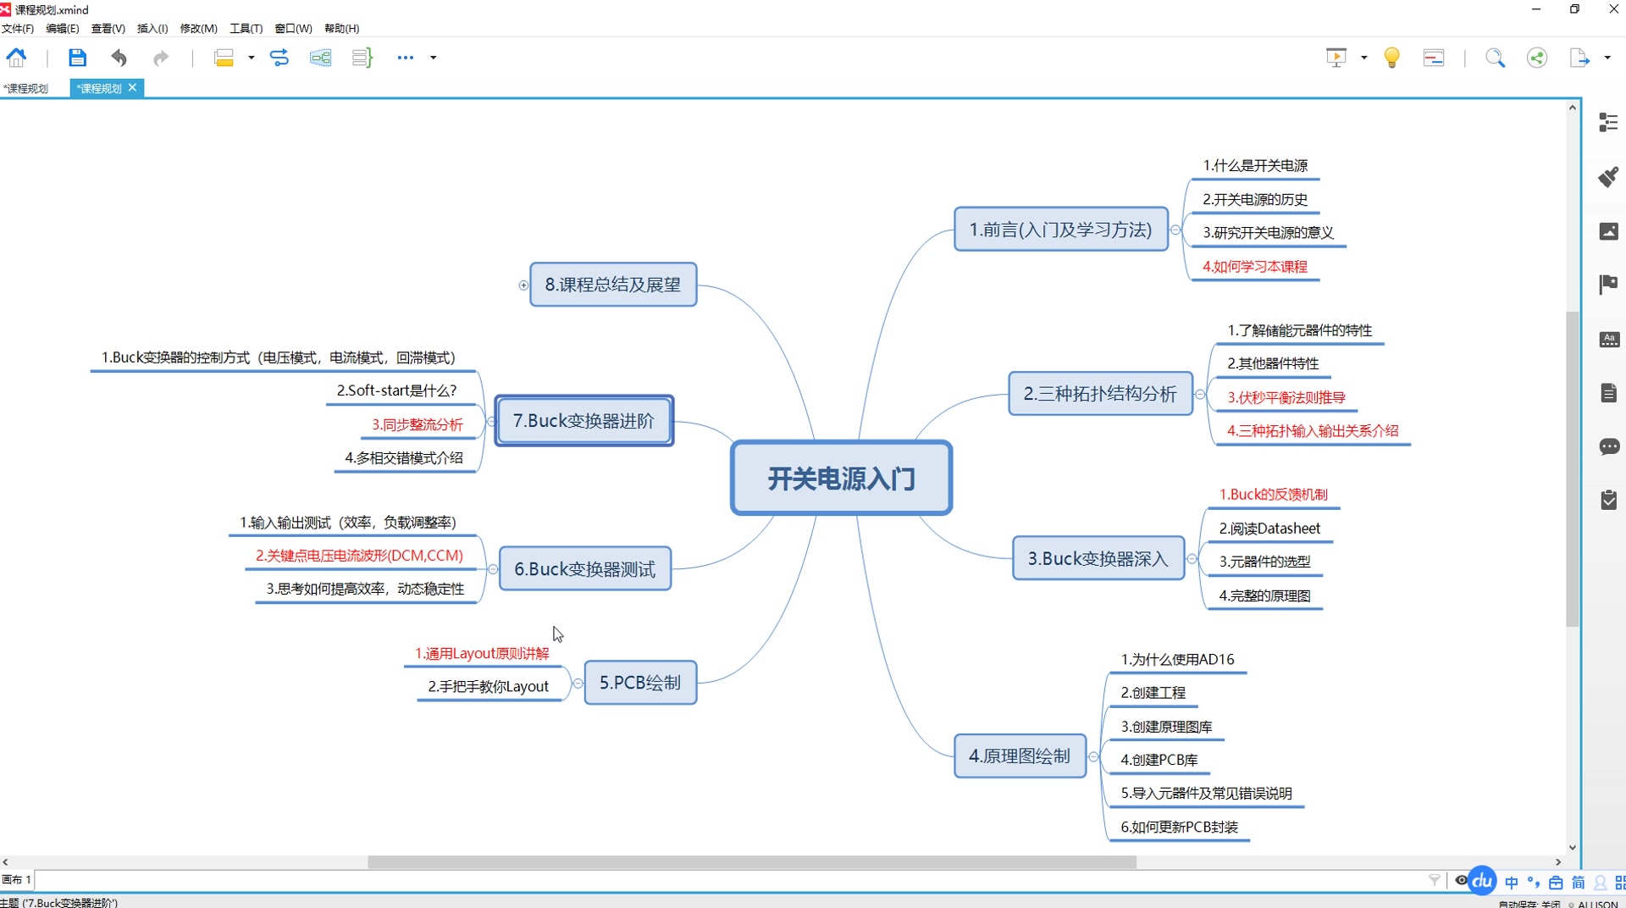Open the more tools dropdown arrow
Viewport: 1626px width, 908px height.
click(x=433, y=58)
